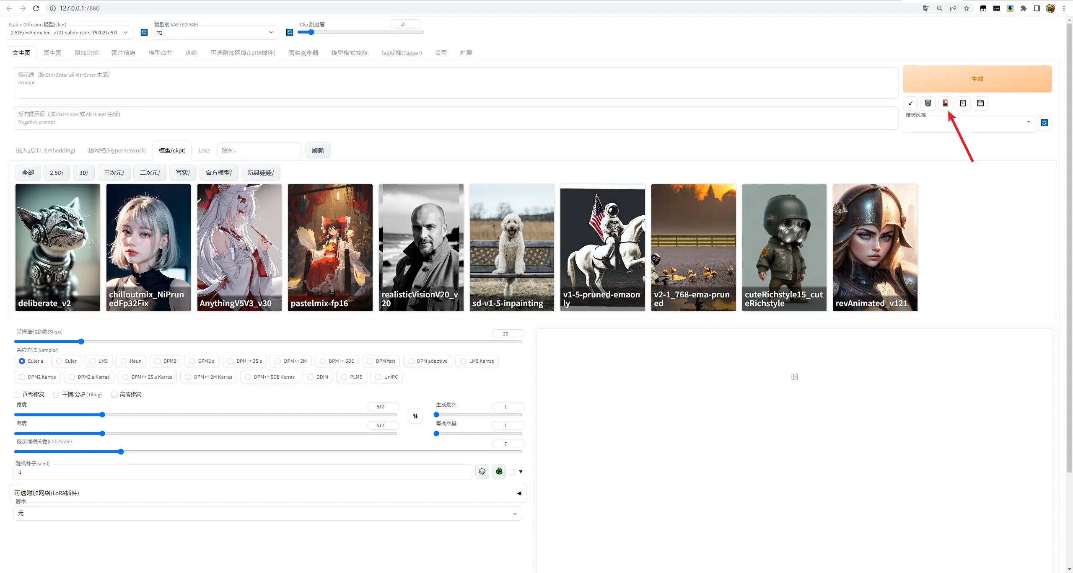Click the green recycle reuse-seed icon
The width and height of the screenshot is (1073, 573).
(499, 472)
